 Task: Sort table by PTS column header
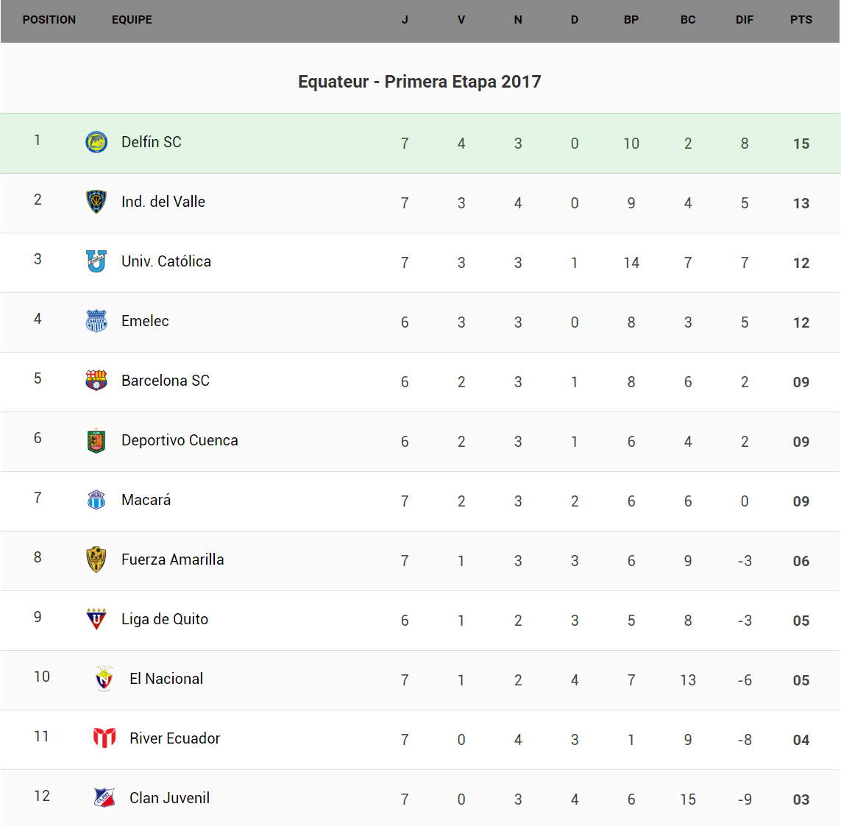tap(801, 20)
